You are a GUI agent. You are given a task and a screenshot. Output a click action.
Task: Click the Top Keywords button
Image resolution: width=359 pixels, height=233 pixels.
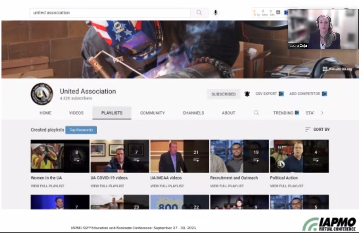(81, 130)
